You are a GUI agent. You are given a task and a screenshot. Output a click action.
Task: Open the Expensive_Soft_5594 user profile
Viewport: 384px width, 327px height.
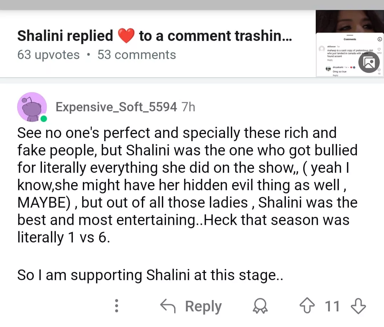point(116,107)
